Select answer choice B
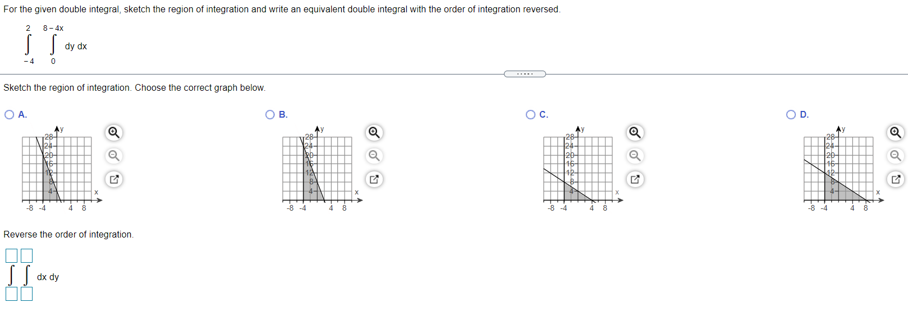The height and width of the screenshot is (335, 908). click(270, 114)
